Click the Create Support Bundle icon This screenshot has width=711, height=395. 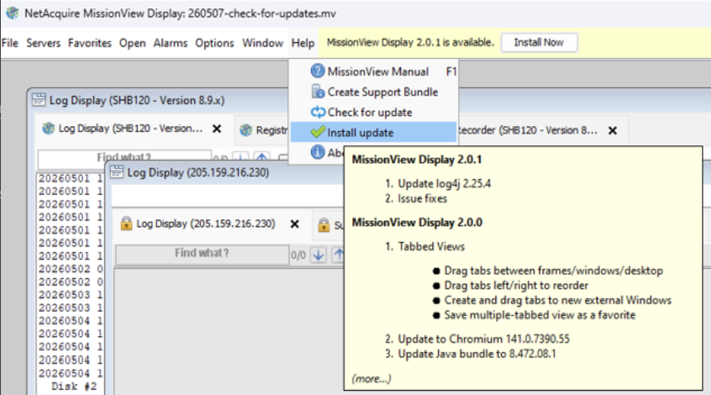(318, 91)
